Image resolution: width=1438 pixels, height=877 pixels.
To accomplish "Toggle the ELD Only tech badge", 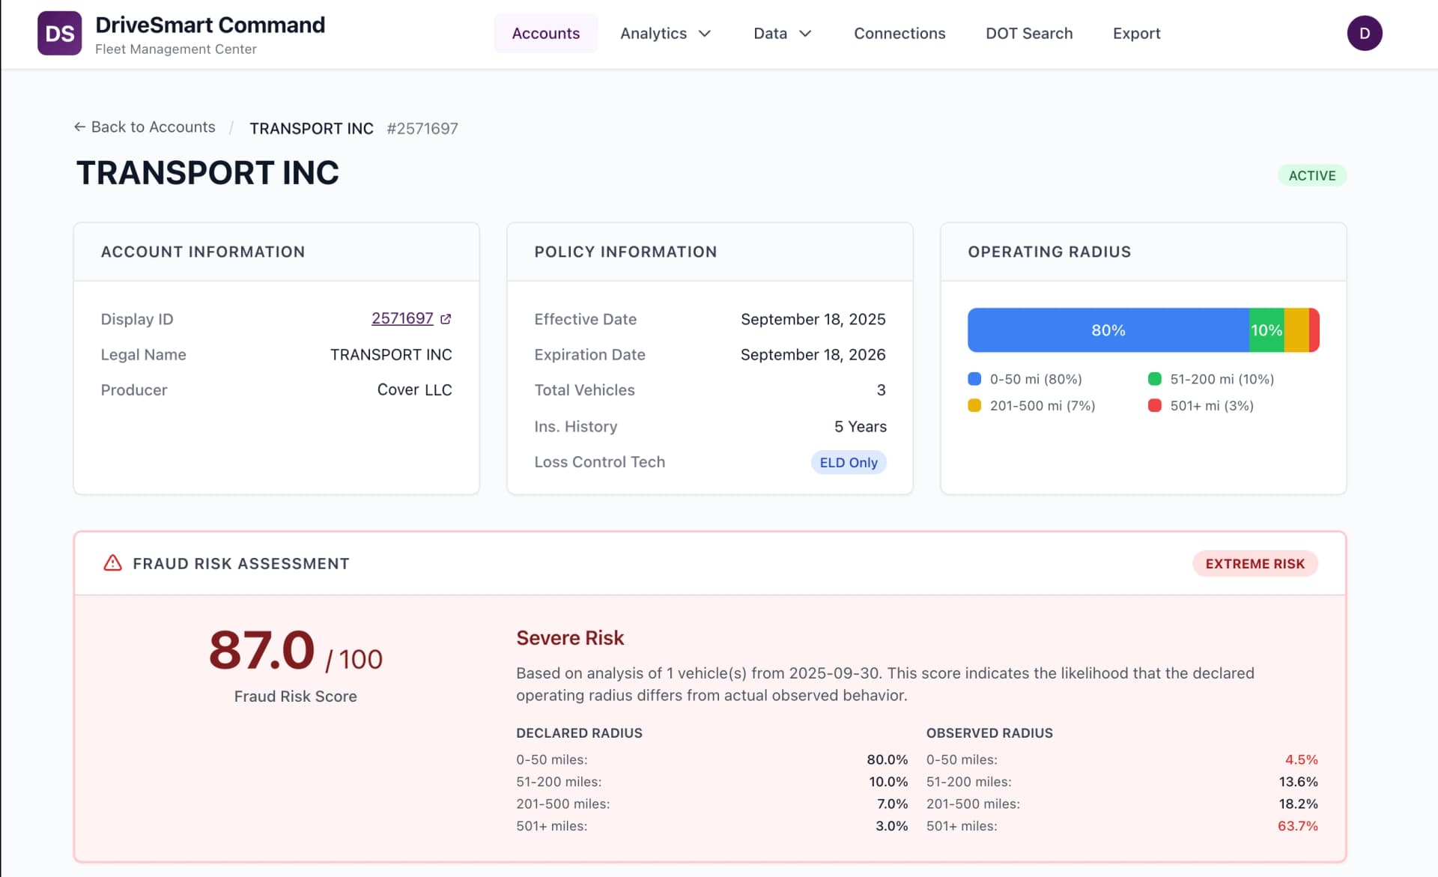I will point(849,462).
